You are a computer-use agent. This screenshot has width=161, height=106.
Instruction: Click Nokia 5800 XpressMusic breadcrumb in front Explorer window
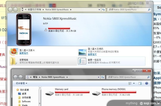pyautogui.click(x=53, y=77)
